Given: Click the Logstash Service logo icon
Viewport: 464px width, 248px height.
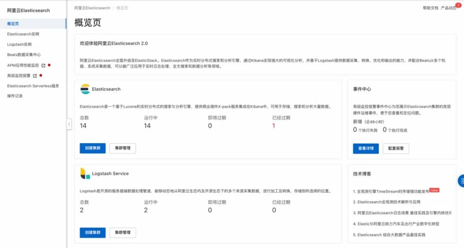Looking at the screenshot, I should click(85, 173).
